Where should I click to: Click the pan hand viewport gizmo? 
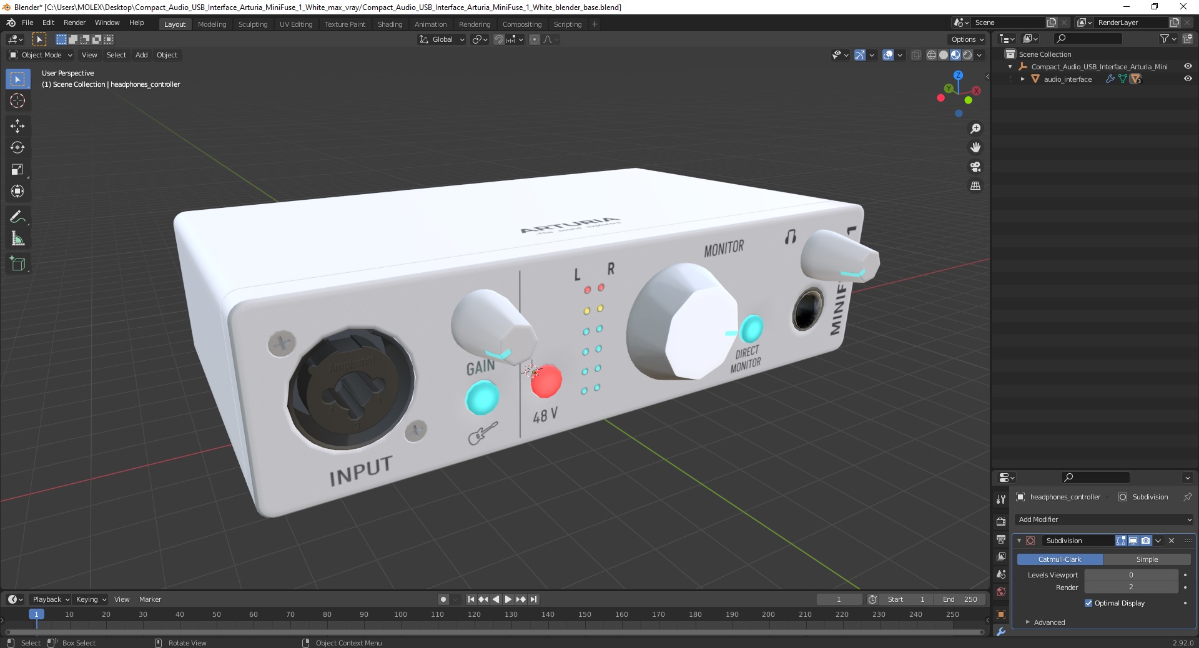coord(975,147)
